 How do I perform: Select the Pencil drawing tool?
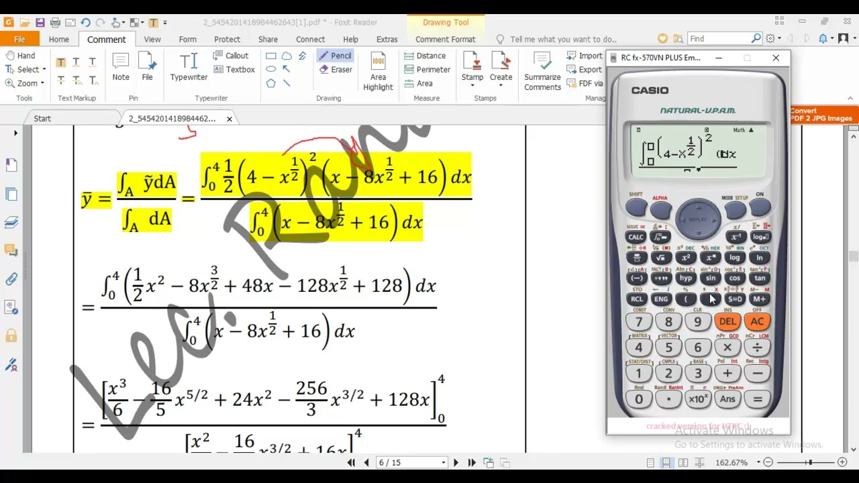coord(334,56)
